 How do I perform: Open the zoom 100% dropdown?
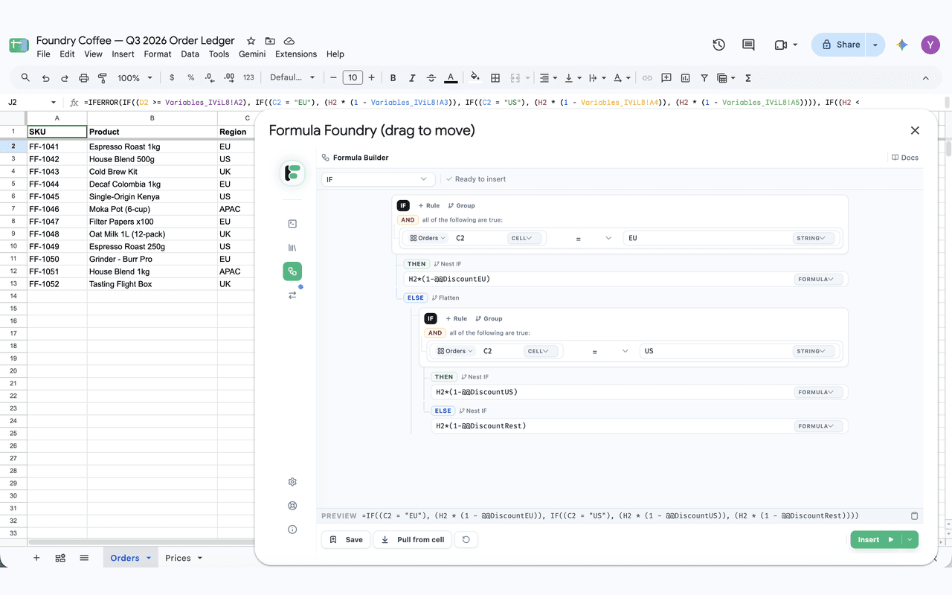(135, 77)
